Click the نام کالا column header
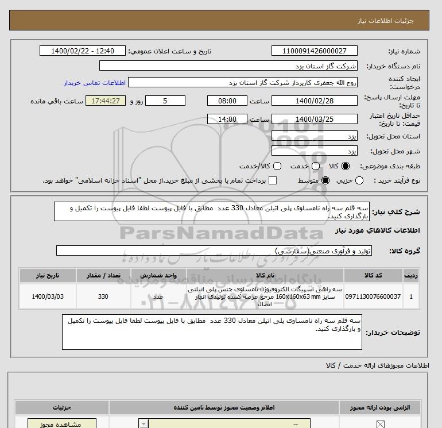The width and height of the screenshot is (442, 428). (265, 275)
